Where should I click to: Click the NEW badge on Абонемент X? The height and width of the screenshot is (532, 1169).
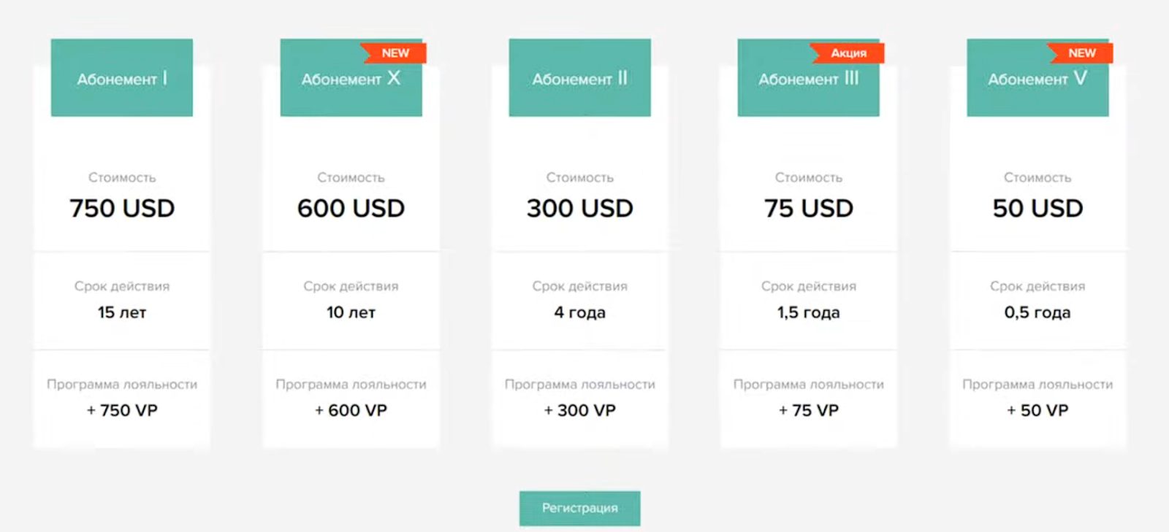point(395,53)
